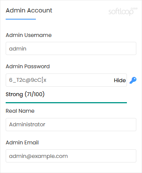Click the Strong (71/100) strength text
This screenshot has height=173, width=142.
25,94
